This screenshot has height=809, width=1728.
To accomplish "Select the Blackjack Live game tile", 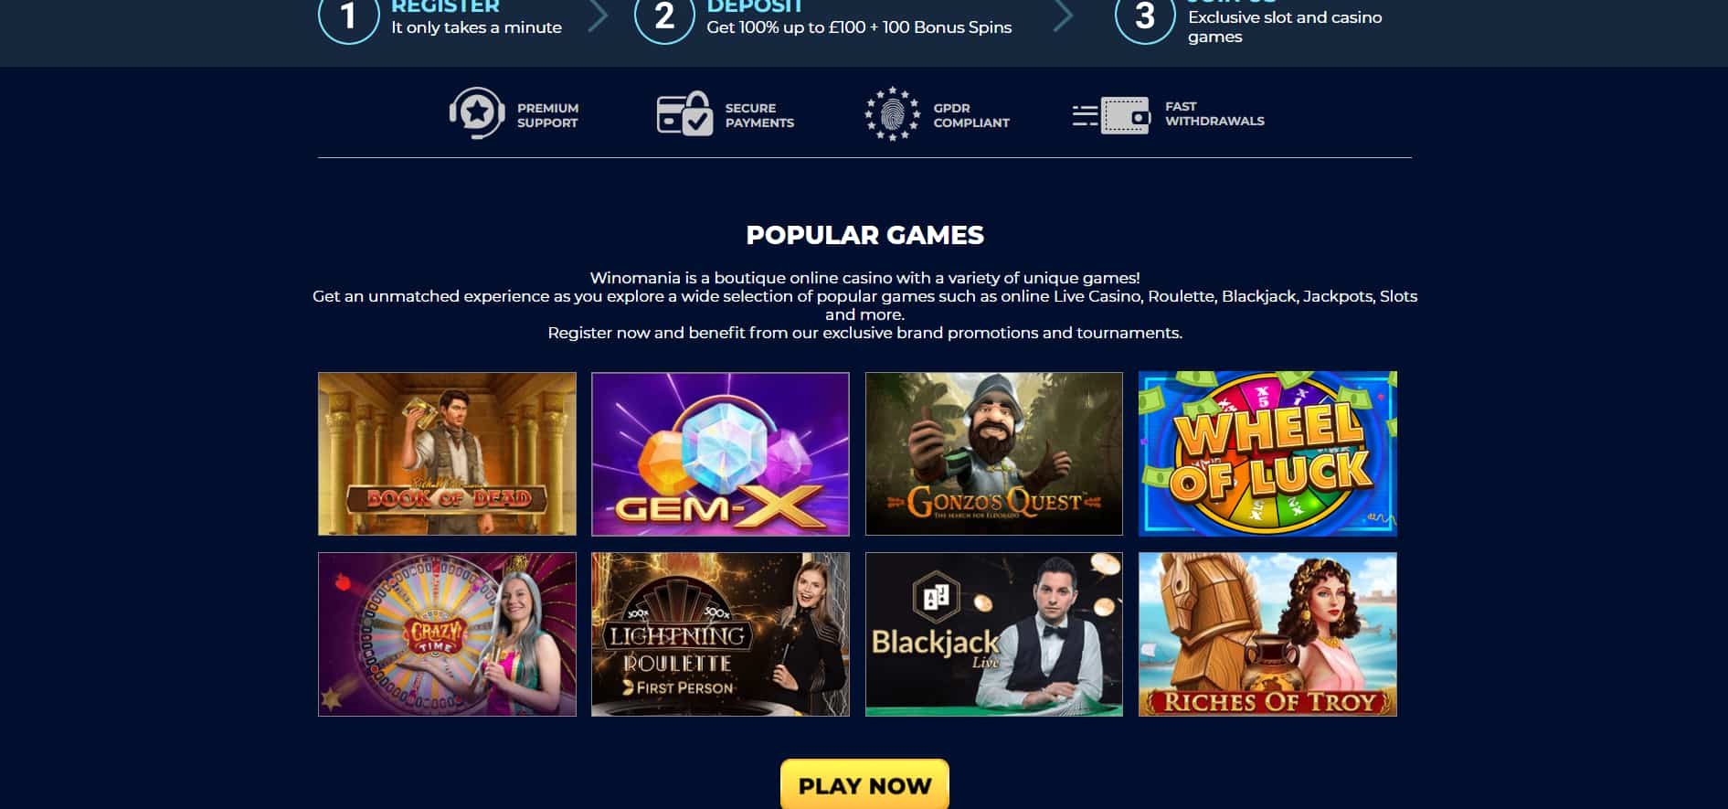I will pos(993,634).
